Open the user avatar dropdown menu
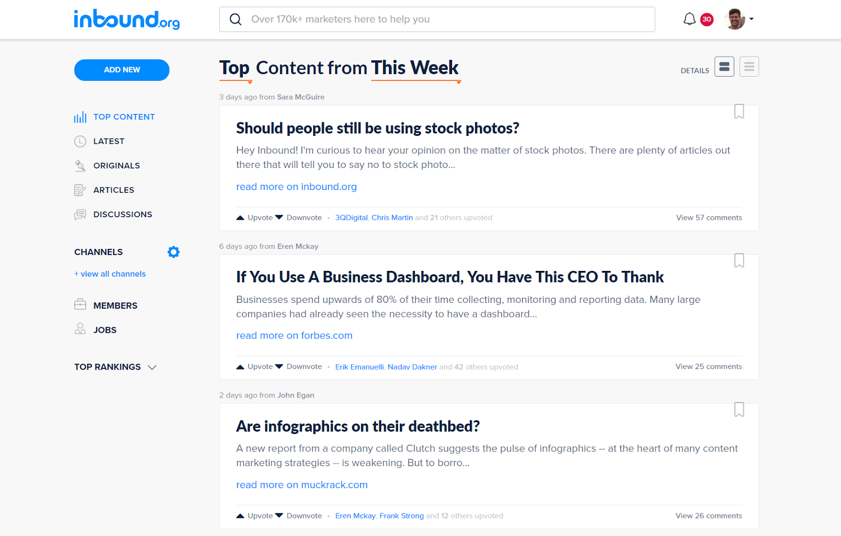 point(739,19)
